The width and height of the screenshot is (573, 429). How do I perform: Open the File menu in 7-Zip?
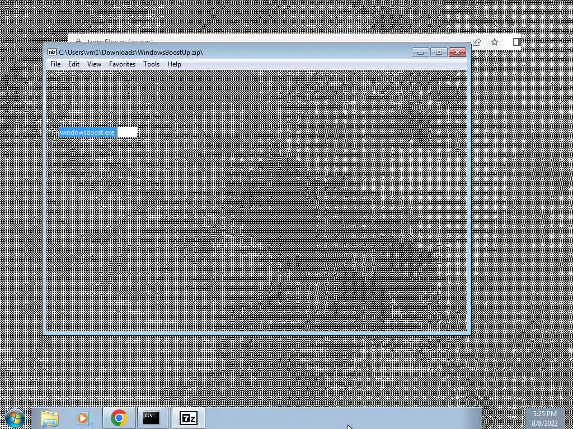(x=55, y=64)
